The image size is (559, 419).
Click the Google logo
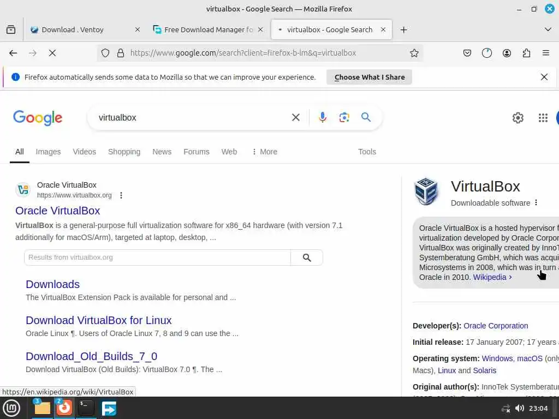tap(38, 118)
